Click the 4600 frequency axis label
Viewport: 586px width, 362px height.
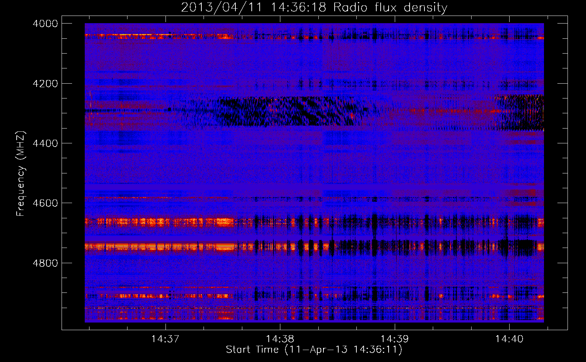[45, 203]
